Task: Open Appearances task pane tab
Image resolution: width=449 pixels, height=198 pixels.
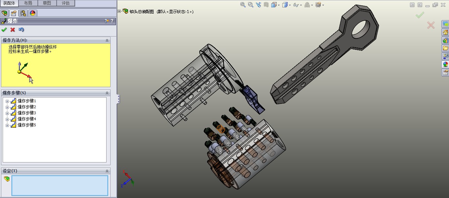Action: (x=445, y=64)
